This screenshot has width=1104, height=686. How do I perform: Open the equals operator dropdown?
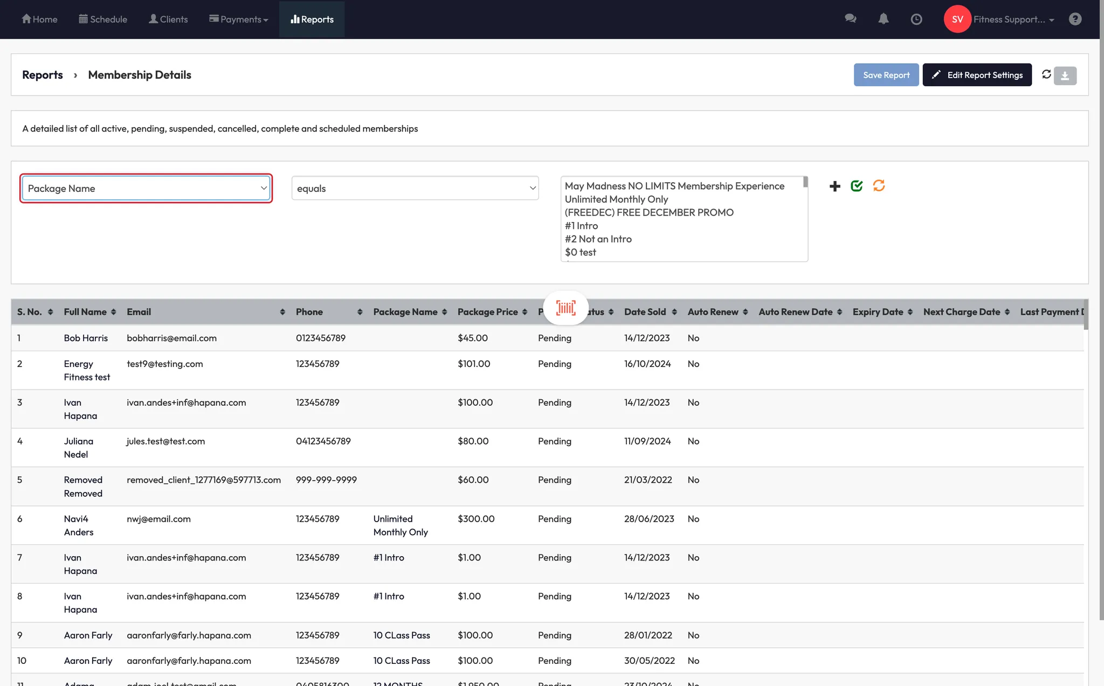click(x=415, y=189)
